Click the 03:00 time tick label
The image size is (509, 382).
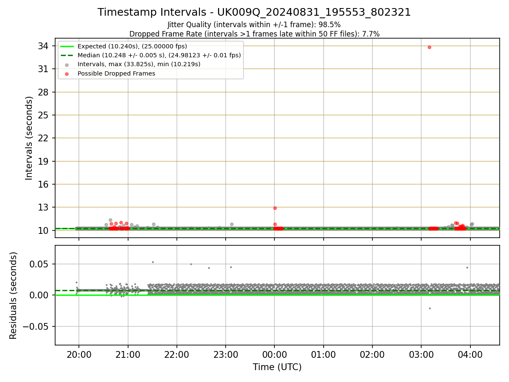click(x=421, y=354)
